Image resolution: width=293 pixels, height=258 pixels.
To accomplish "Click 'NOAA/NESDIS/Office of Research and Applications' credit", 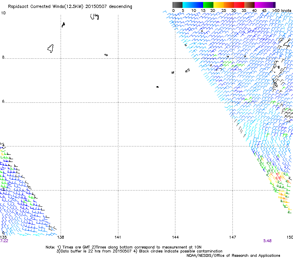I will [233, 256].
